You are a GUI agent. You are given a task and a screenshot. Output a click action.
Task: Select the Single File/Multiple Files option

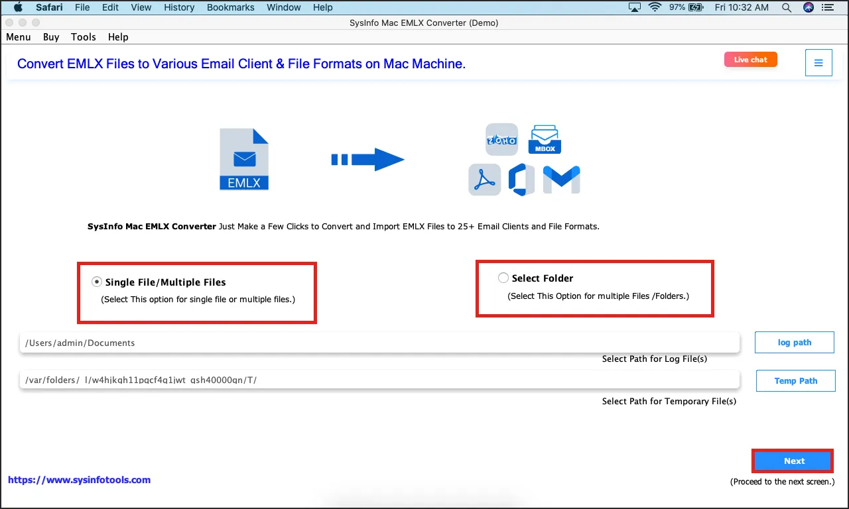click(x=97, y=282)
